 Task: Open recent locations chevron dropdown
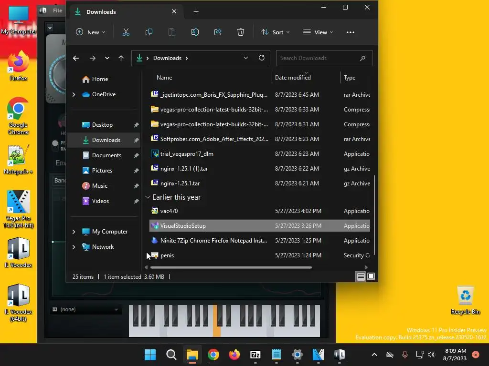point(107,58)
